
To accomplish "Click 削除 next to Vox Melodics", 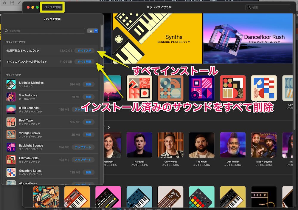I will 89,97.
